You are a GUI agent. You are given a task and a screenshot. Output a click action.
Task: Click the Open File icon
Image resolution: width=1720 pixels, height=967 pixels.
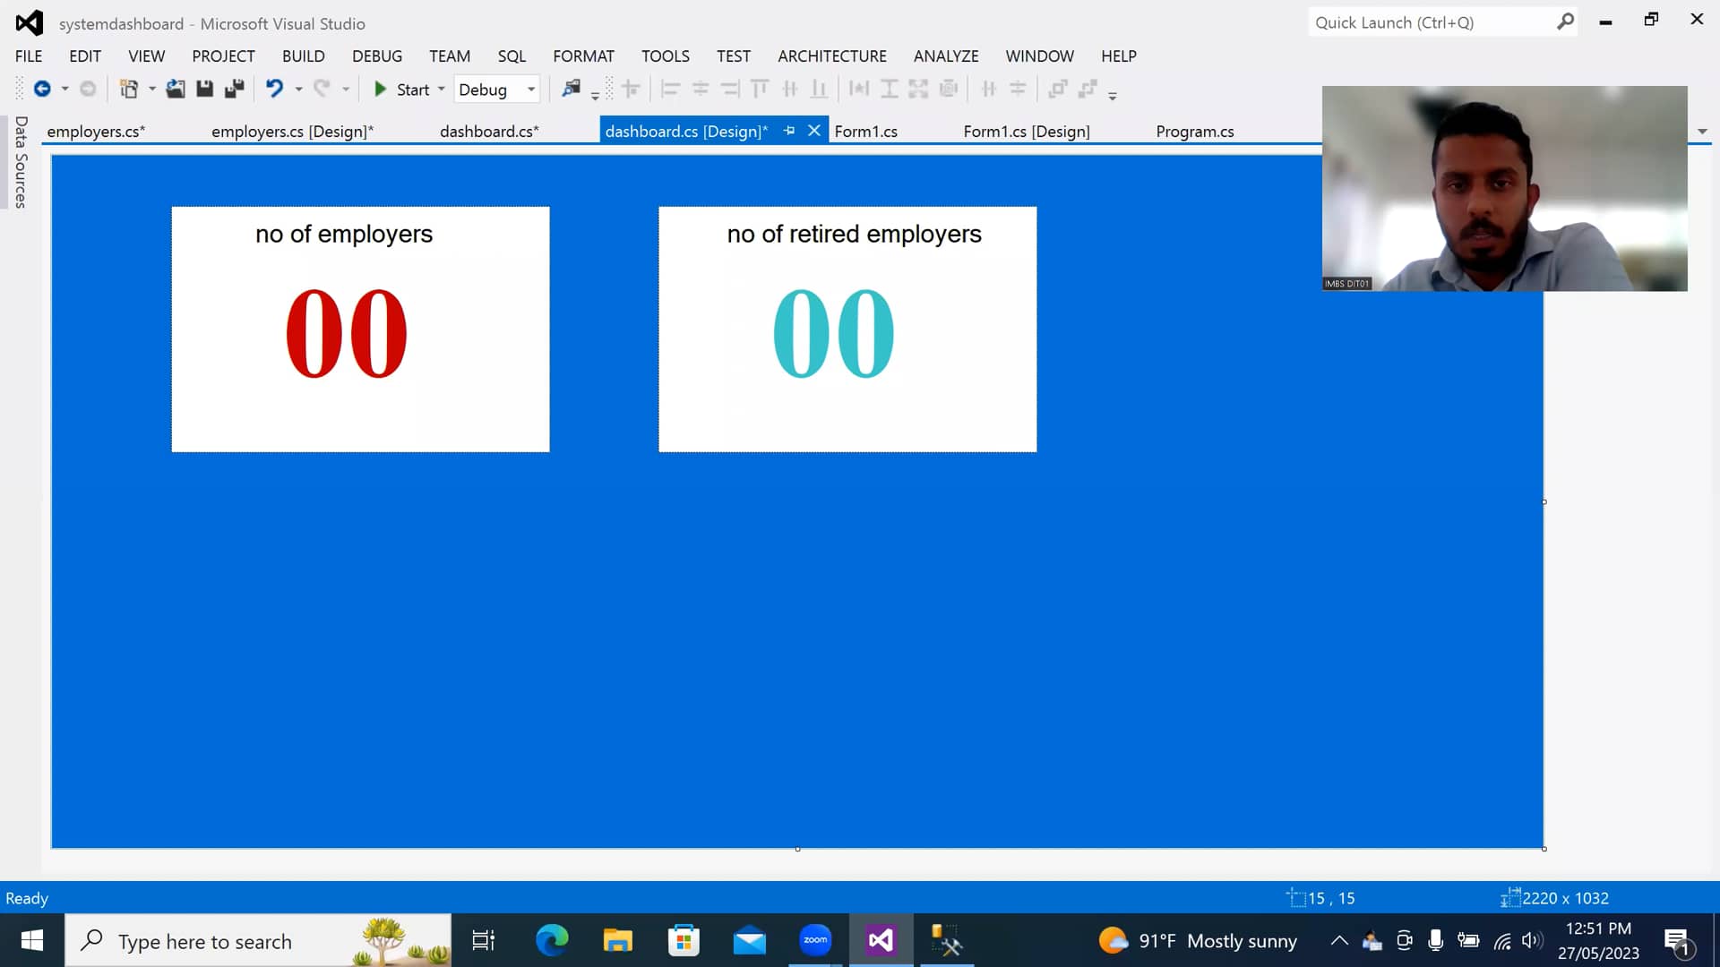point(176,89)
